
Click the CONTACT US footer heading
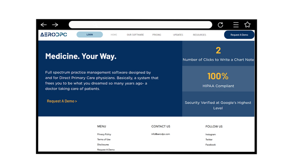coord(161,126)
